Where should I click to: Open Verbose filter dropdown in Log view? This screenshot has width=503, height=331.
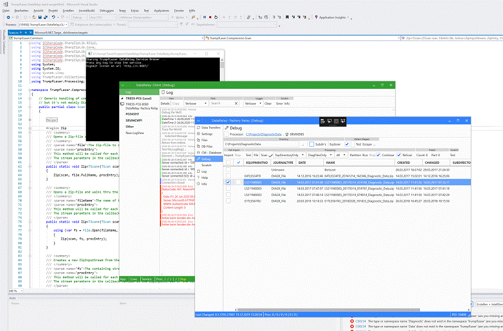[196, 103]
